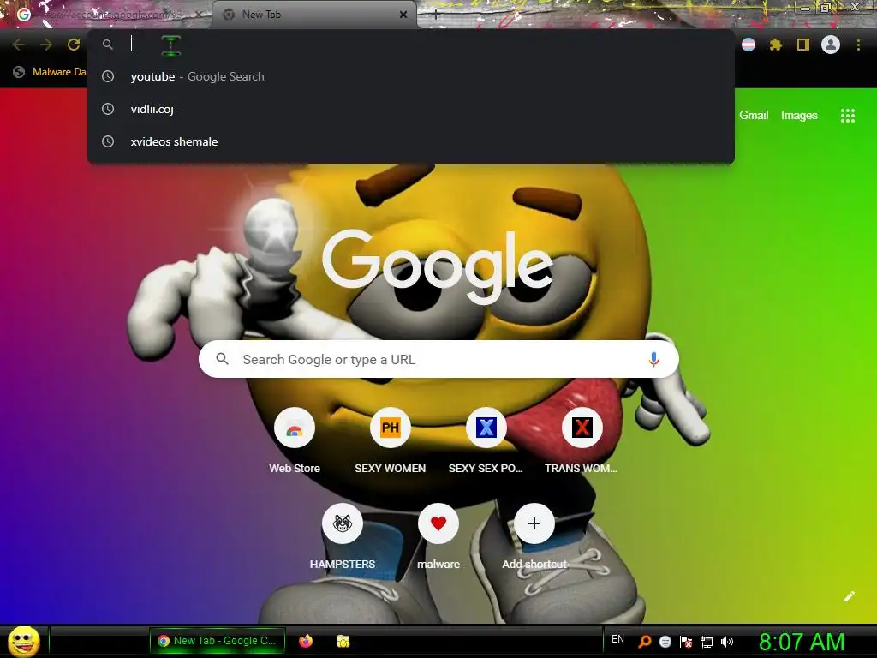Open the side panel icon in toolbar
This screenshot has height=658, width=877.
pyautogui.click(x=803, y=45)
